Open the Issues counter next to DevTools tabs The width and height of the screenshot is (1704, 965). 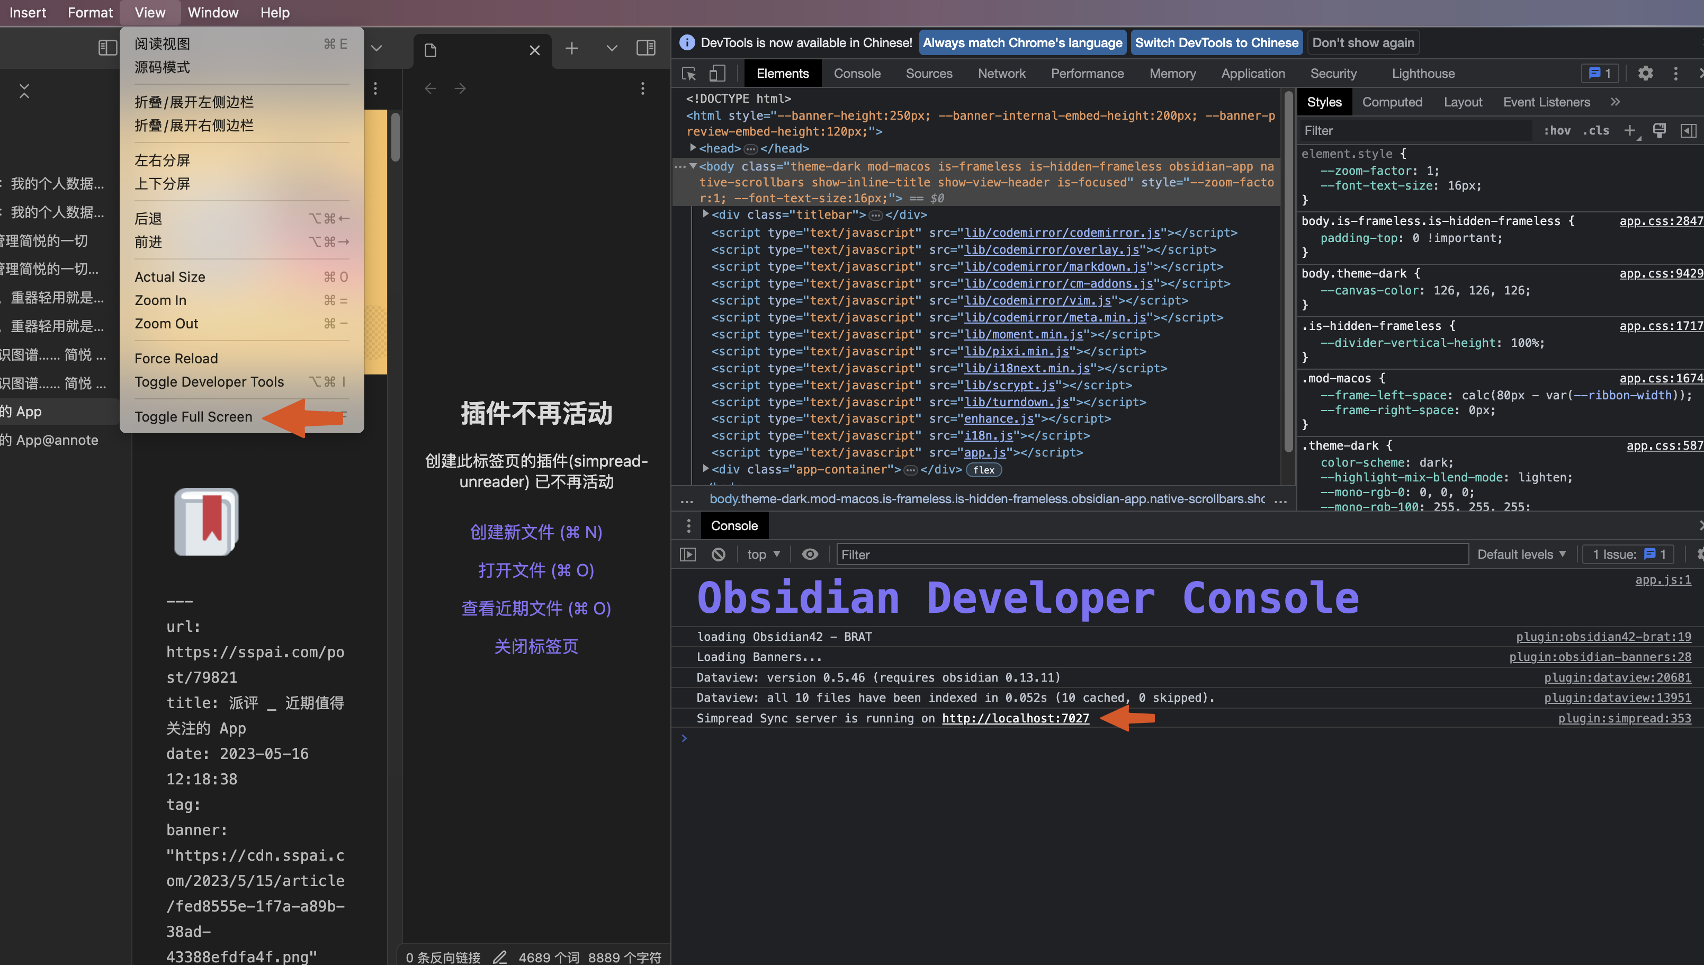click(x=1600, y=73)
